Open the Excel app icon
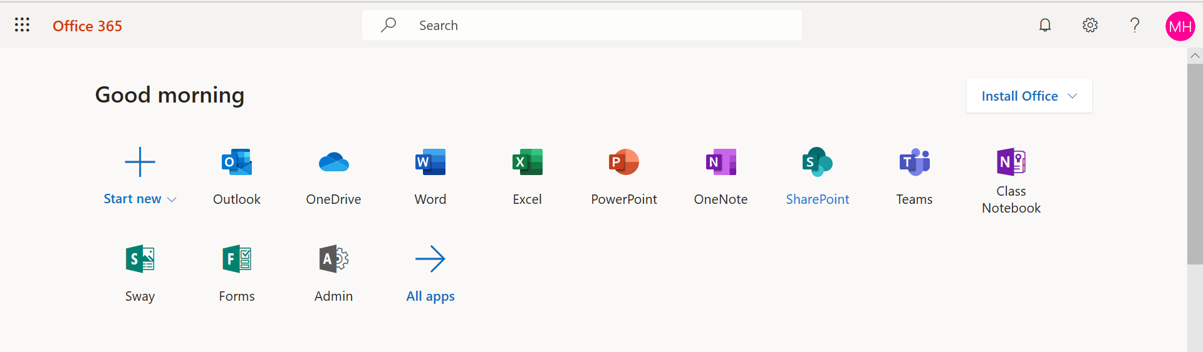The image size is (1203, 352). tap(528, 162)
